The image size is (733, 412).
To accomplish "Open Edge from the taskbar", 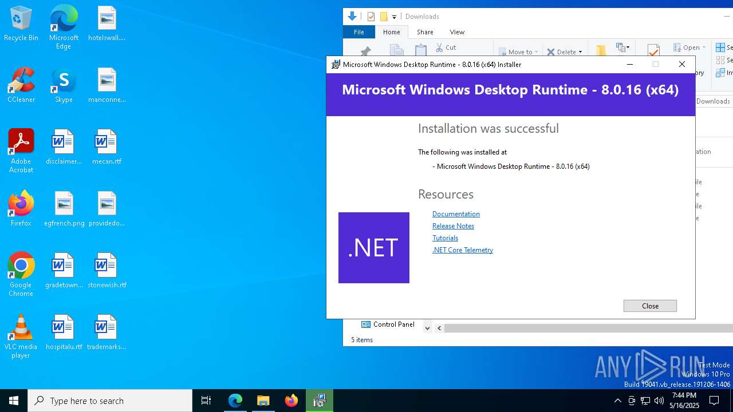I will [235, 401].
